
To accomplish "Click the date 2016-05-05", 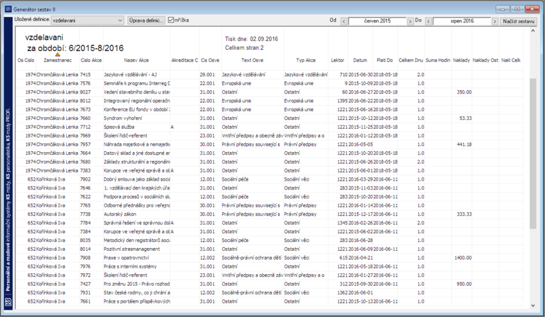I will pos(360,145).
